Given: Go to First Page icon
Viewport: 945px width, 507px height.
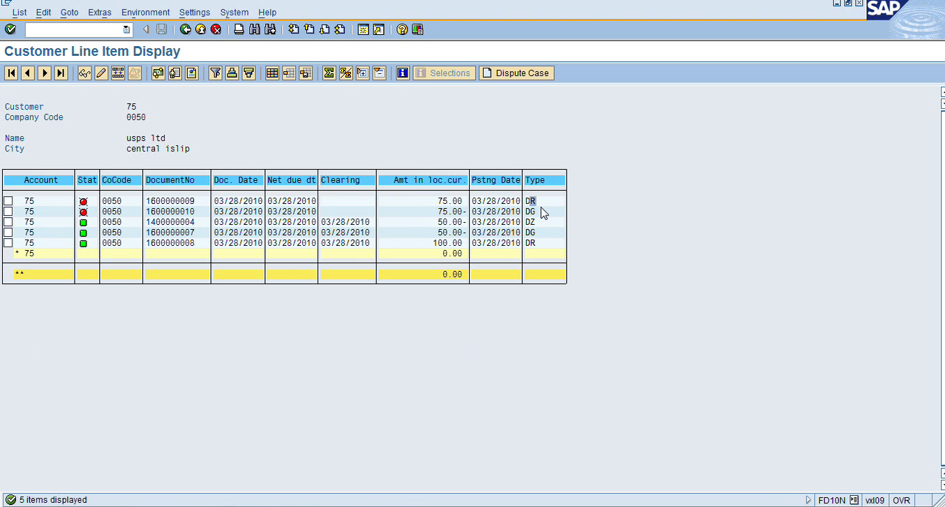Looking at the screenshot, I should tap(293, 29).
